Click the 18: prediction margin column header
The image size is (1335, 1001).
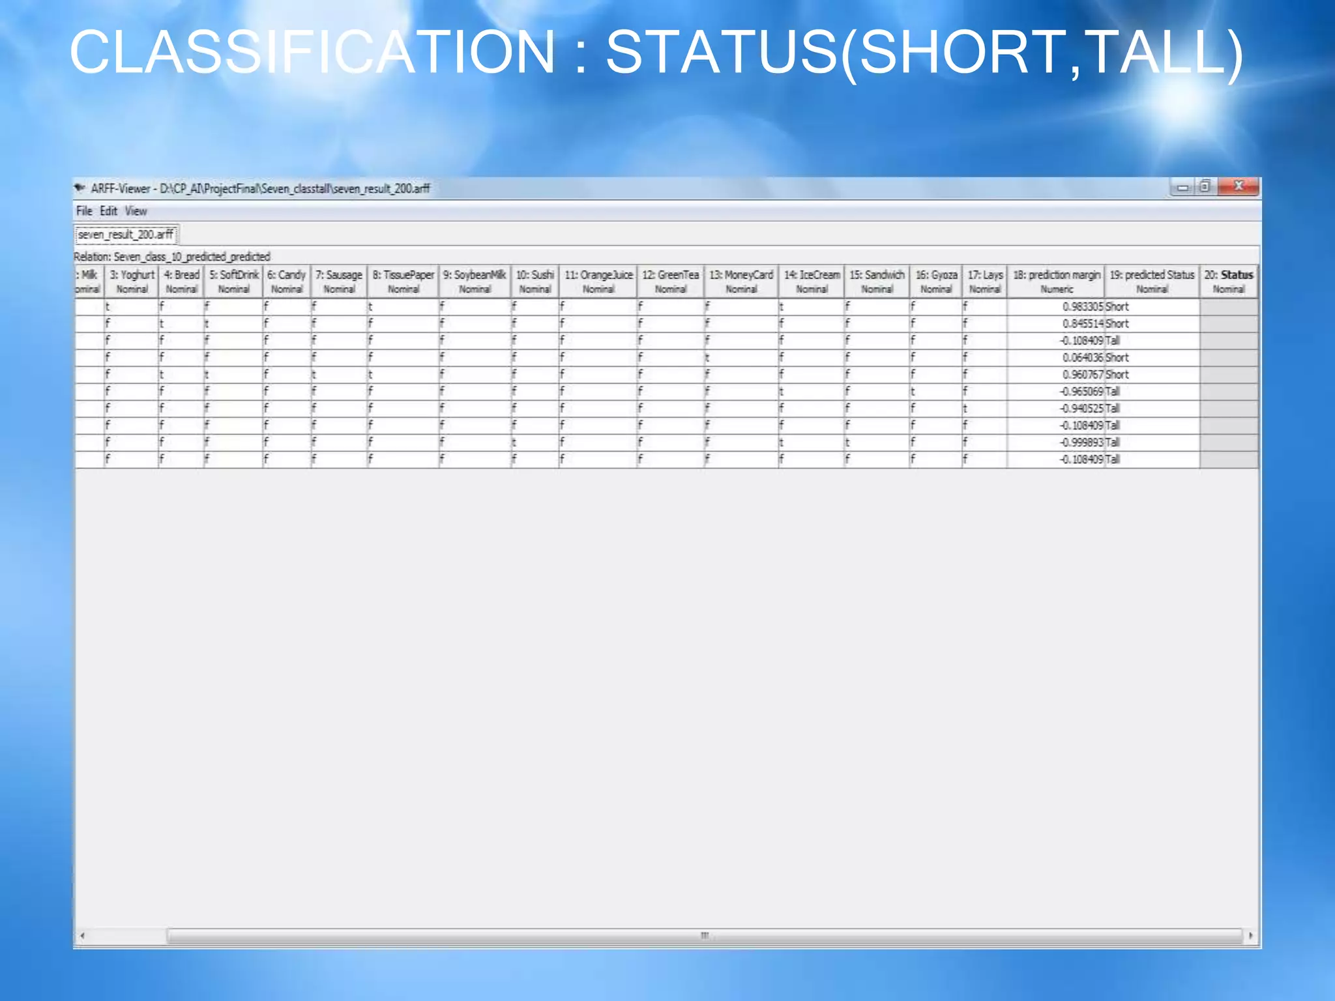pyautogui.click(x=1056, y=282)
